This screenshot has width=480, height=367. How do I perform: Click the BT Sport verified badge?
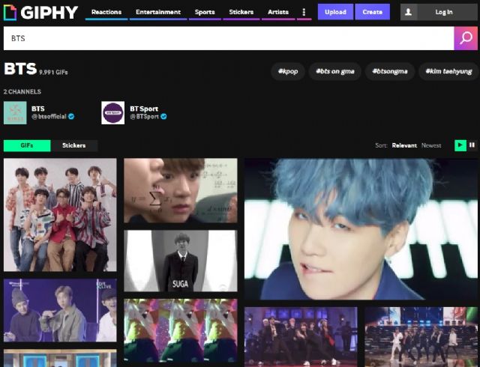tap(163, 117)
